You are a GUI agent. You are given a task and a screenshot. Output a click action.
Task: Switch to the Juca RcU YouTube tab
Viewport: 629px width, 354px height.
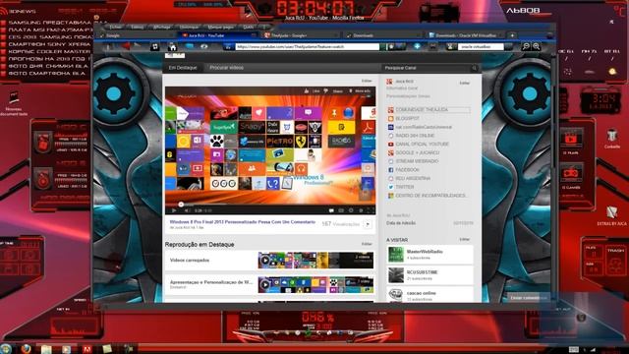(218, 35)
